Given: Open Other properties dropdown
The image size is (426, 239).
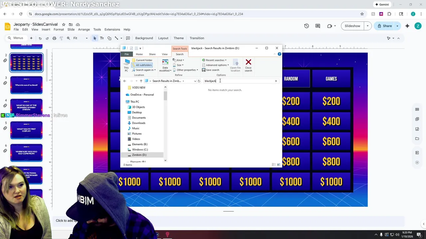Looking at the screenshot, I should pyautogui.click(x=185, y=70).
